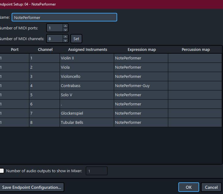Select the Solo V instrument cell
The width and height of the screenshot is (223, 194).
[x=87, y=95]
